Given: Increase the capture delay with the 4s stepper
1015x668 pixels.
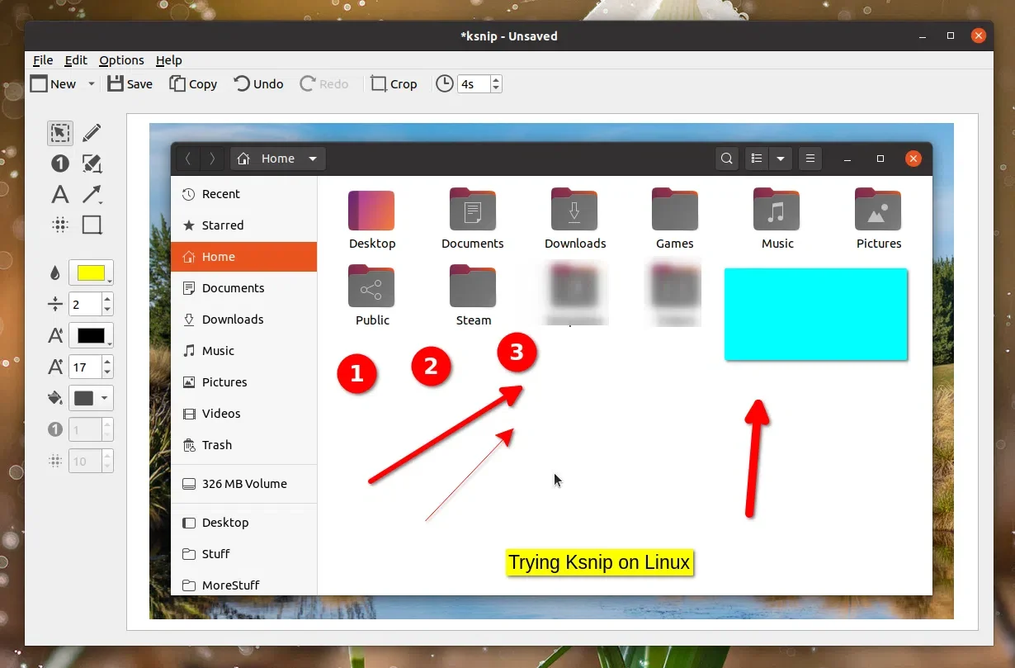Looking at the screenshot, I should coord(495,78).
